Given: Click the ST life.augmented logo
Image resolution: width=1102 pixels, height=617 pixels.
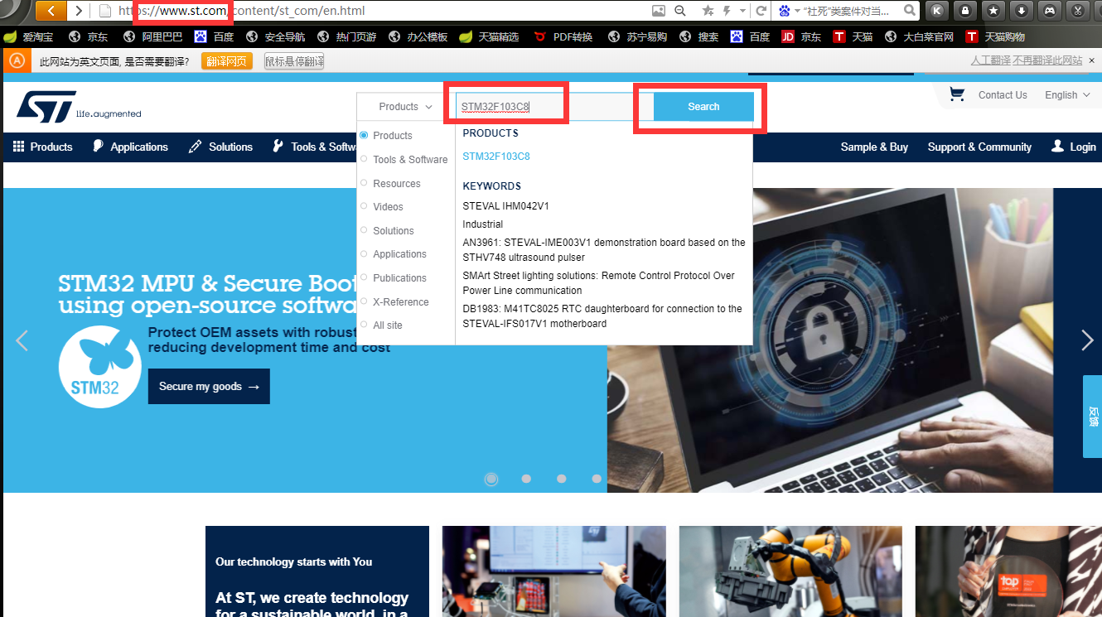Looking at the screenshot, I should click(x=79, y=107).
